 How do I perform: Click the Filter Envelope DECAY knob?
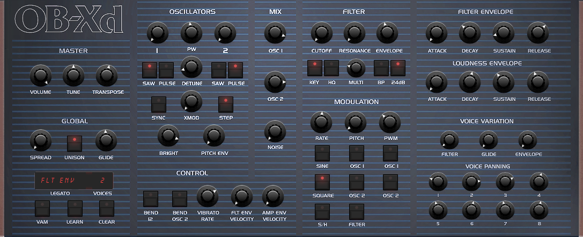coord(470,33)
